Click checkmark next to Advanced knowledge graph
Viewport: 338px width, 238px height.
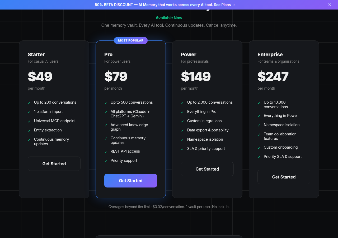(x=106, y=125)
